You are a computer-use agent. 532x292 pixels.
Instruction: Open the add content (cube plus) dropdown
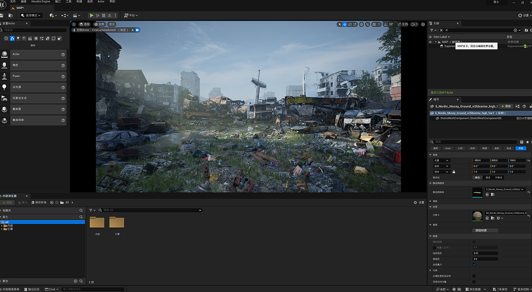[x=53, y=15]
